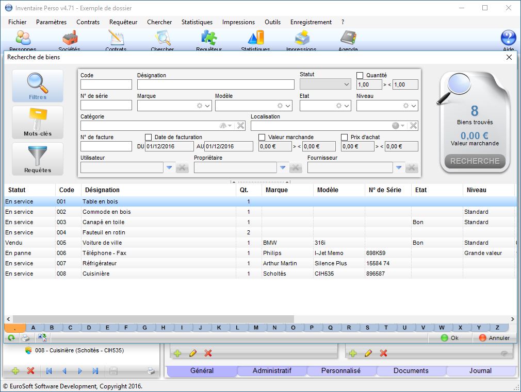Enable the Quantité checkbox

[360, 75]
